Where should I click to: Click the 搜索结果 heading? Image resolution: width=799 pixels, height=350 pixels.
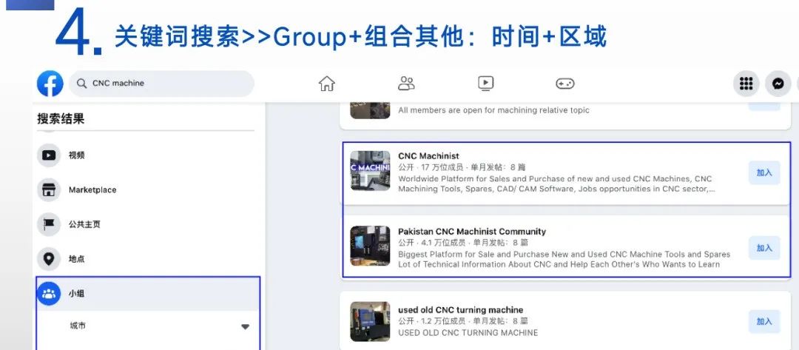coord(61,119)
